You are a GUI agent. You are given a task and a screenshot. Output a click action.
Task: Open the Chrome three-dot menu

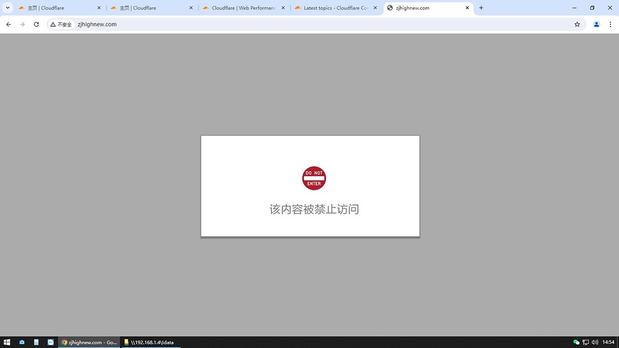611,24
